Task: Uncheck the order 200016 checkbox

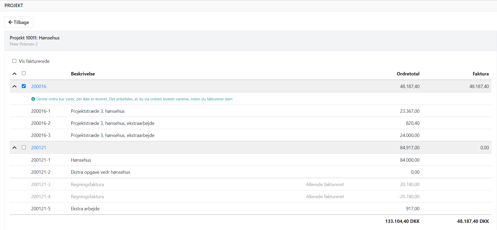Action: (x=24, y=86)
